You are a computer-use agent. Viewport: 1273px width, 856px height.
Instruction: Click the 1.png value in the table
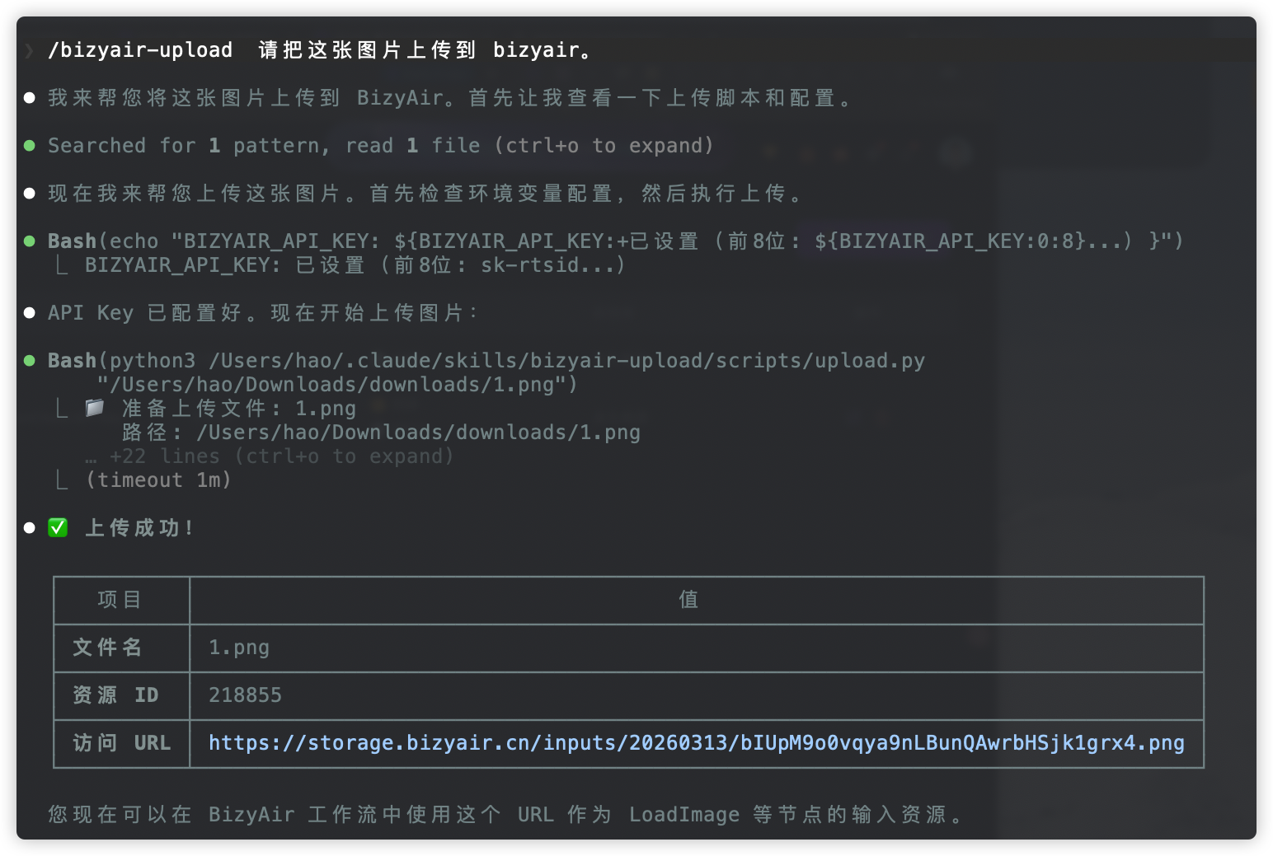coord(238,648)
